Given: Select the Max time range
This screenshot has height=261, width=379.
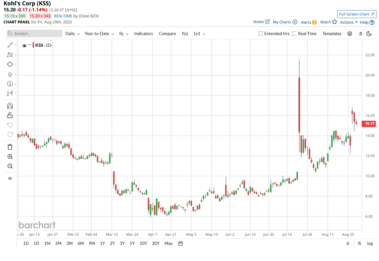Looking at the screenshot, I should (169, 243).
